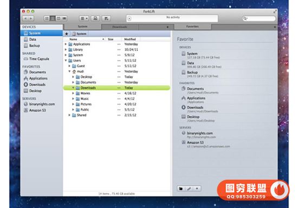Switch to list view mode
298x208 pixels.
[x=53, y=18]
